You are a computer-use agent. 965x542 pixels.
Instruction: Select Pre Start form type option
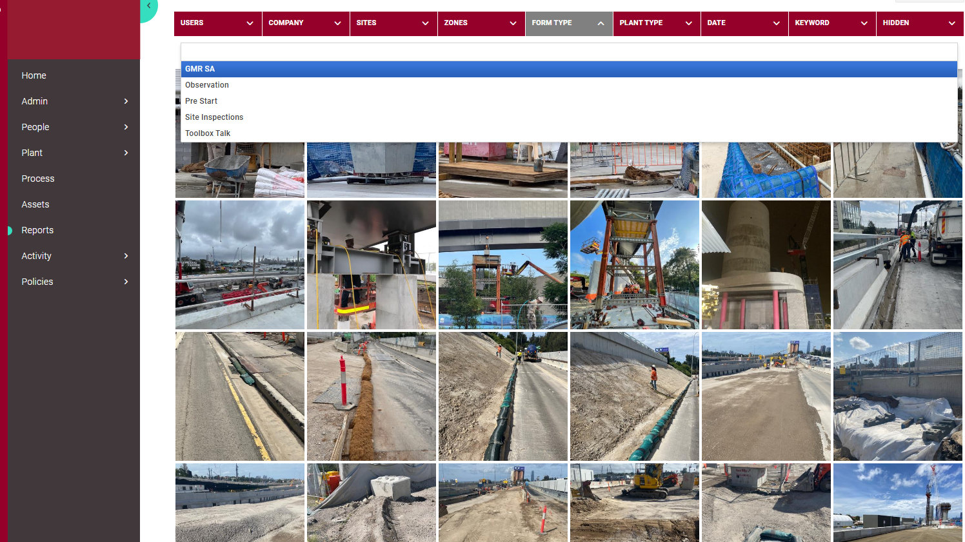569,101
